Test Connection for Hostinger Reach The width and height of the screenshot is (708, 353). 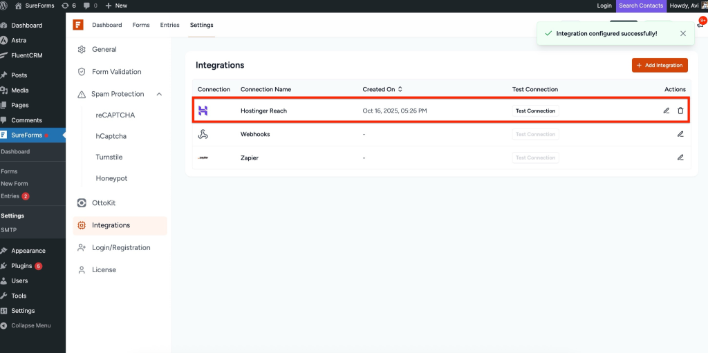coord(535,111)
